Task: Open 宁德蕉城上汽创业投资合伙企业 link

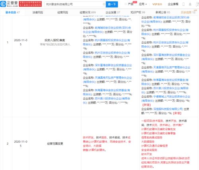Action: pos(166,99)
